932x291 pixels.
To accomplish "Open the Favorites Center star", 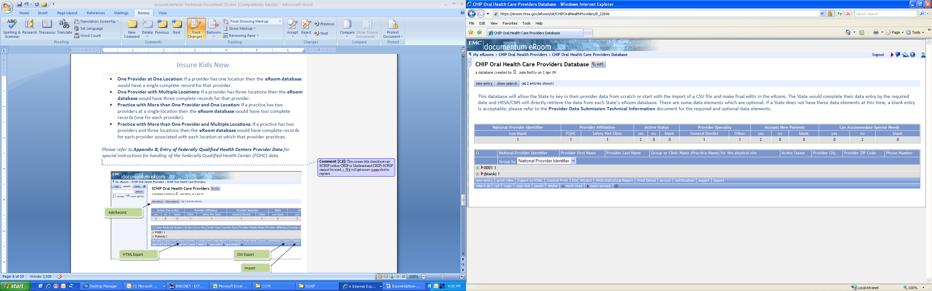I will [471, 33].
